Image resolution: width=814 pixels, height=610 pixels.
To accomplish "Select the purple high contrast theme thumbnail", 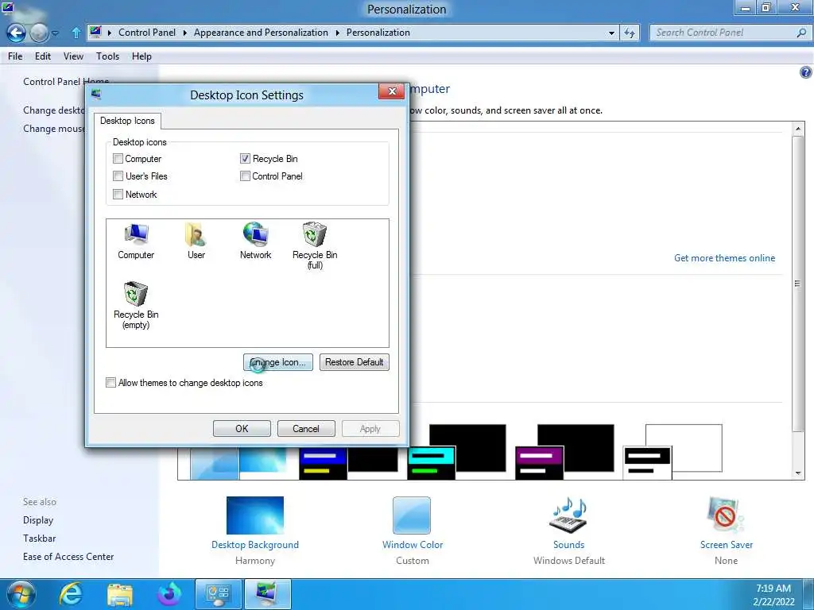I will click(565, 451).
